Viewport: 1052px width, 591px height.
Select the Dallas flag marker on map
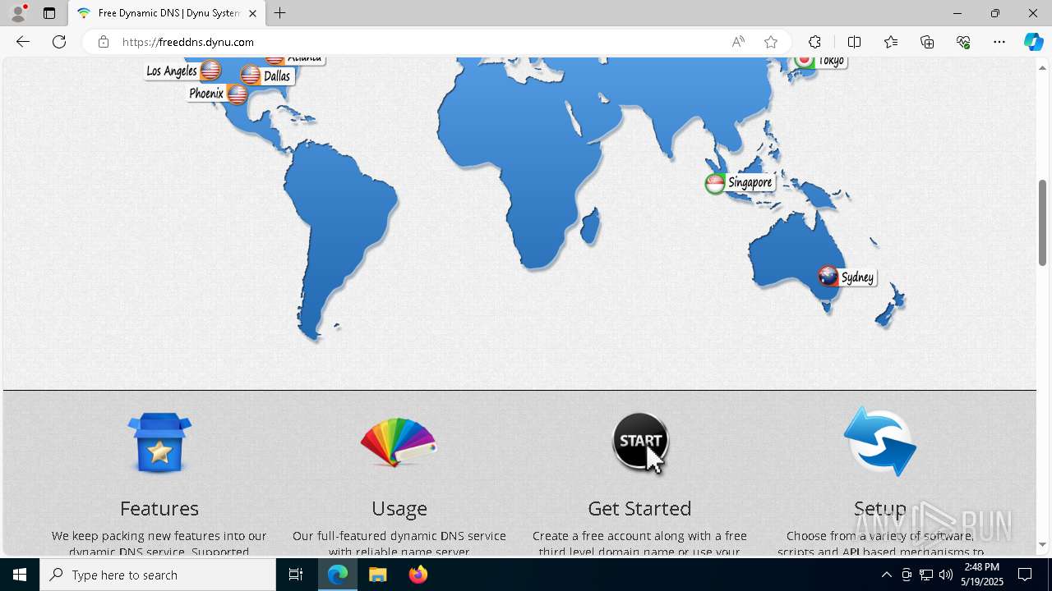[x=251, y=76]
